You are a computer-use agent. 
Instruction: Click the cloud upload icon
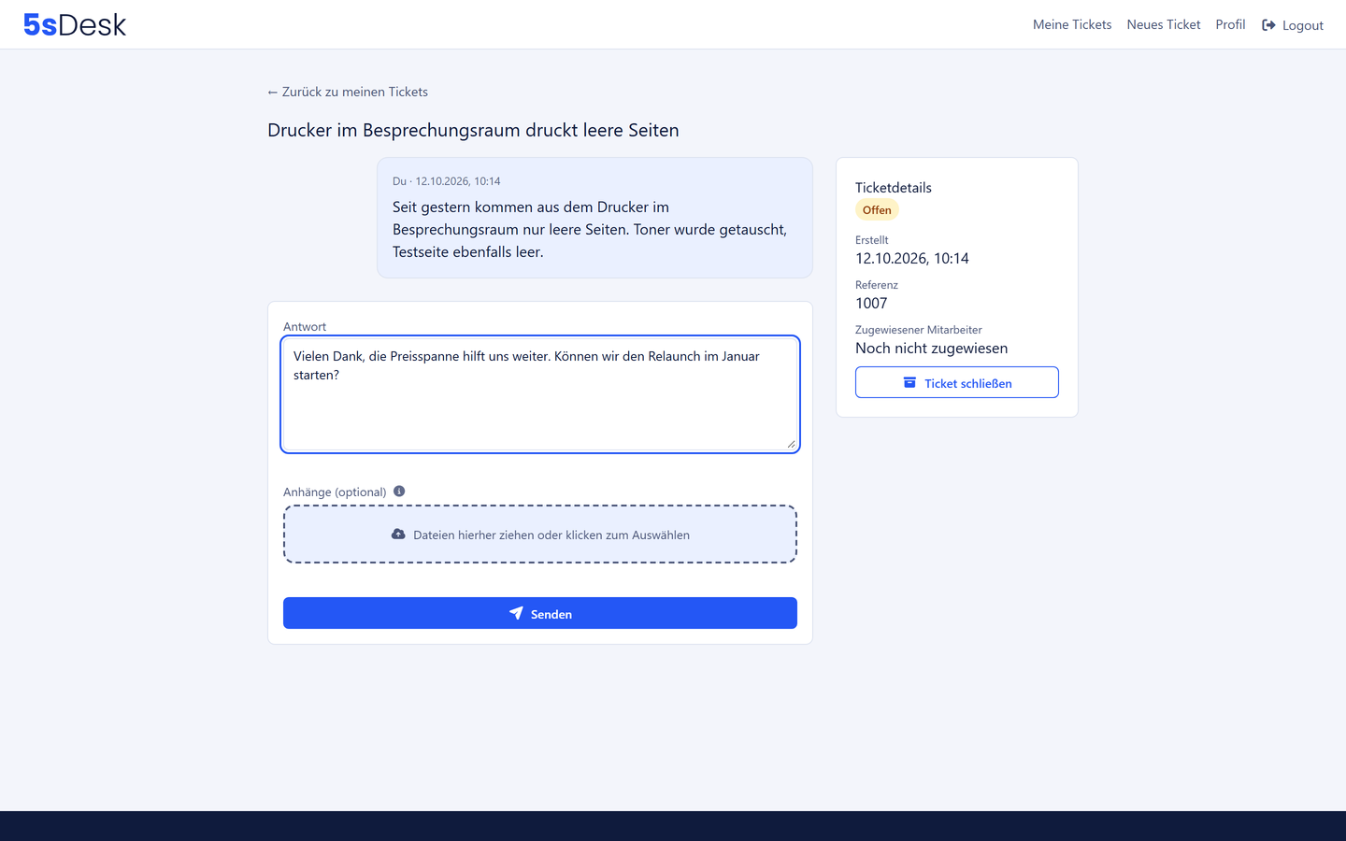(398, 535)
